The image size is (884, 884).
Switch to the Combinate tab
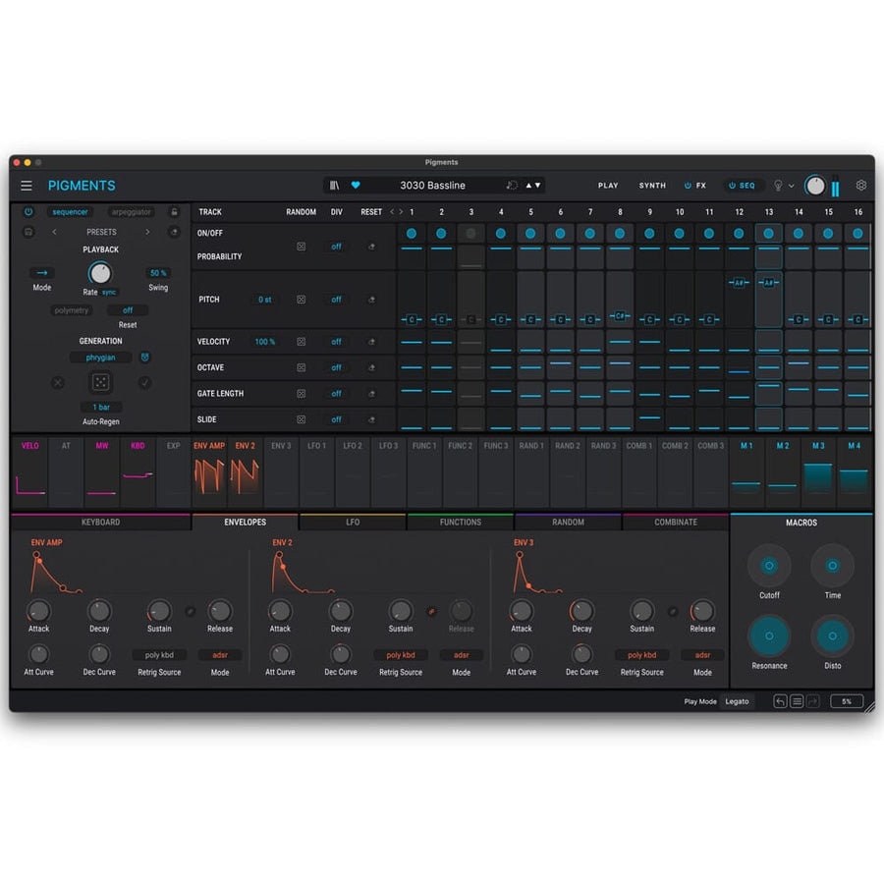coord(676,523)
